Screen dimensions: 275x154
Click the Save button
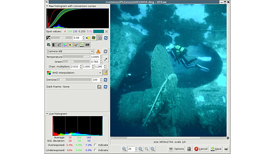coord(216,149)
